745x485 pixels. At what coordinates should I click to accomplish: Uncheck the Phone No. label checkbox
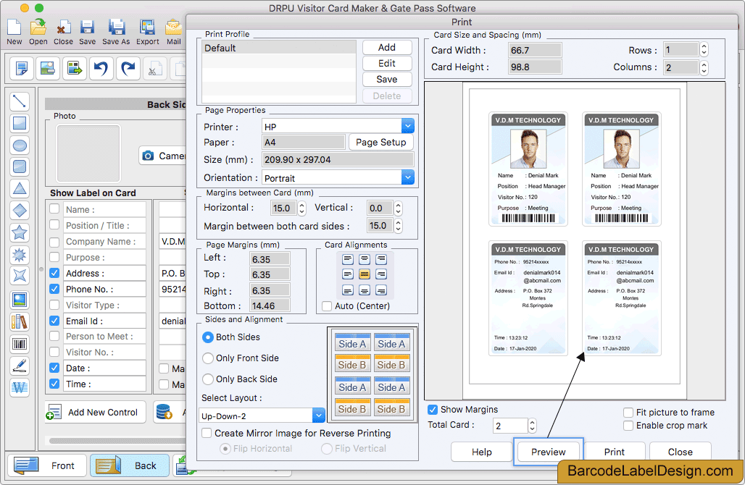pos(54,289)
